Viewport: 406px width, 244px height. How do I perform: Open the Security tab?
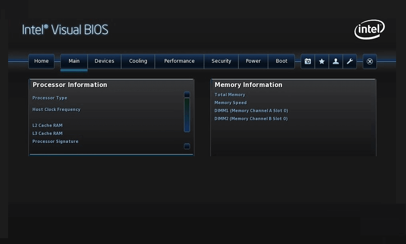[x=221, y=61]
